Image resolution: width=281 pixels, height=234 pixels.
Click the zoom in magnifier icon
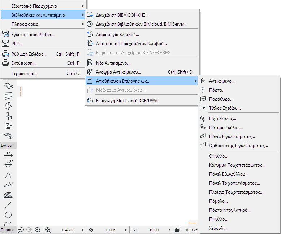38,230
